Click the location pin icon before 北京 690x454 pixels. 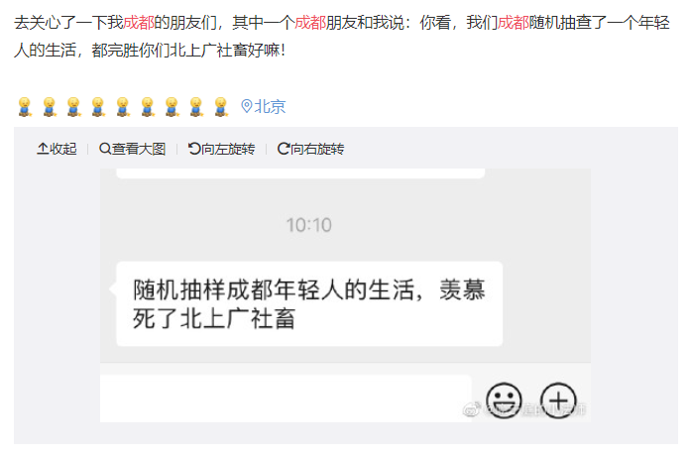coord(247,106)
